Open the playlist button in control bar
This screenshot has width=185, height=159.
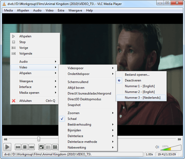48,147
